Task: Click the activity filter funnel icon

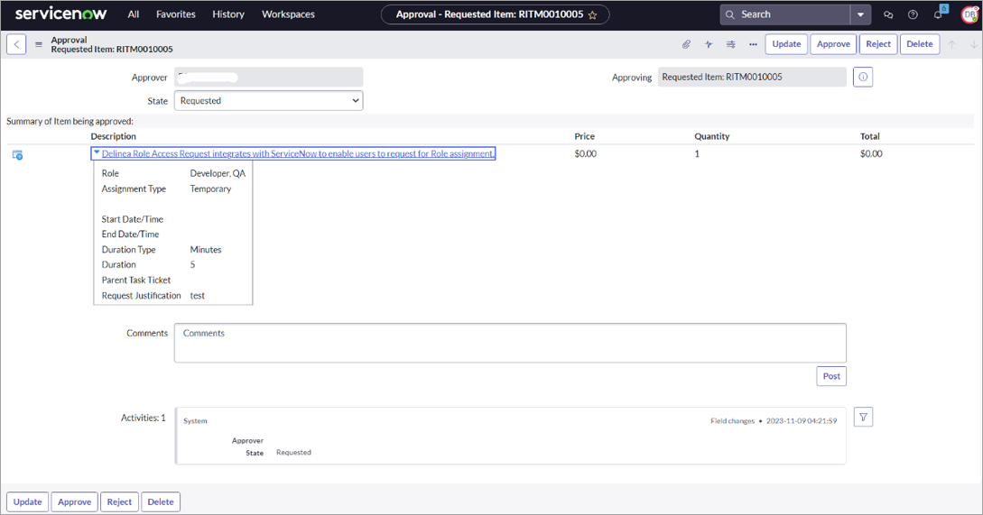Action: coord(863,417)
